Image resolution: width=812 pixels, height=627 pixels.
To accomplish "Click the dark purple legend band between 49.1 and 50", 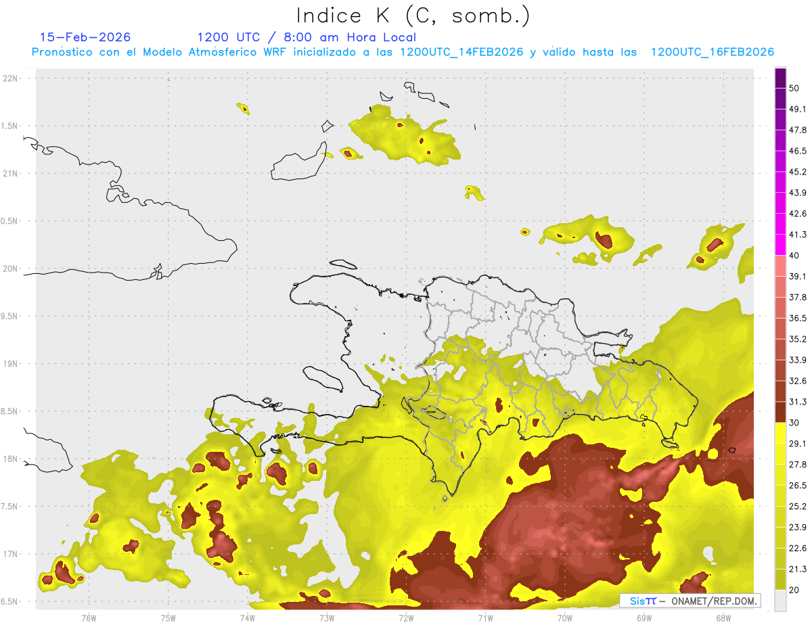I will (x=780, y=99).
